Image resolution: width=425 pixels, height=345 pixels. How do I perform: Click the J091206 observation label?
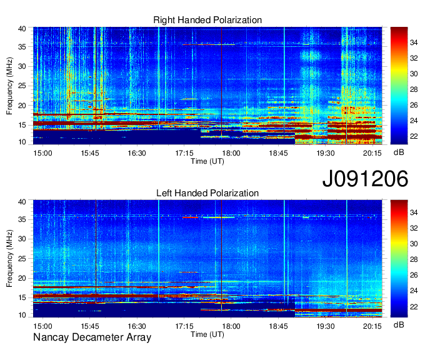click(365, 179)
